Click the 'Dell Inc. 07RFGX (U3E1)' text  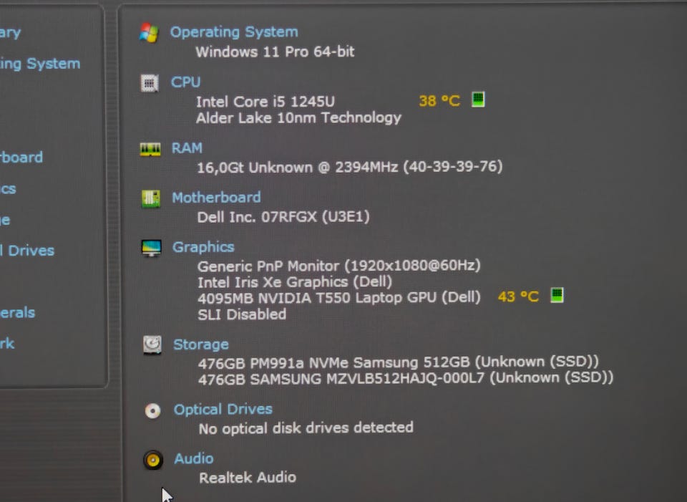pyautogui.click(x=283, y=217)
